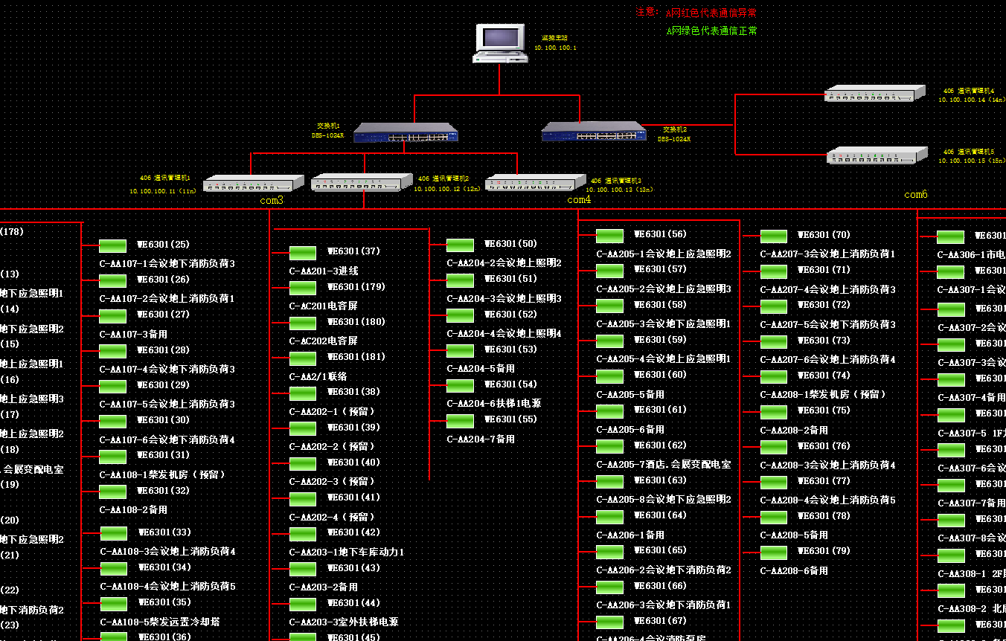
Task: Click the com4 port label
Action: (579, 199)
